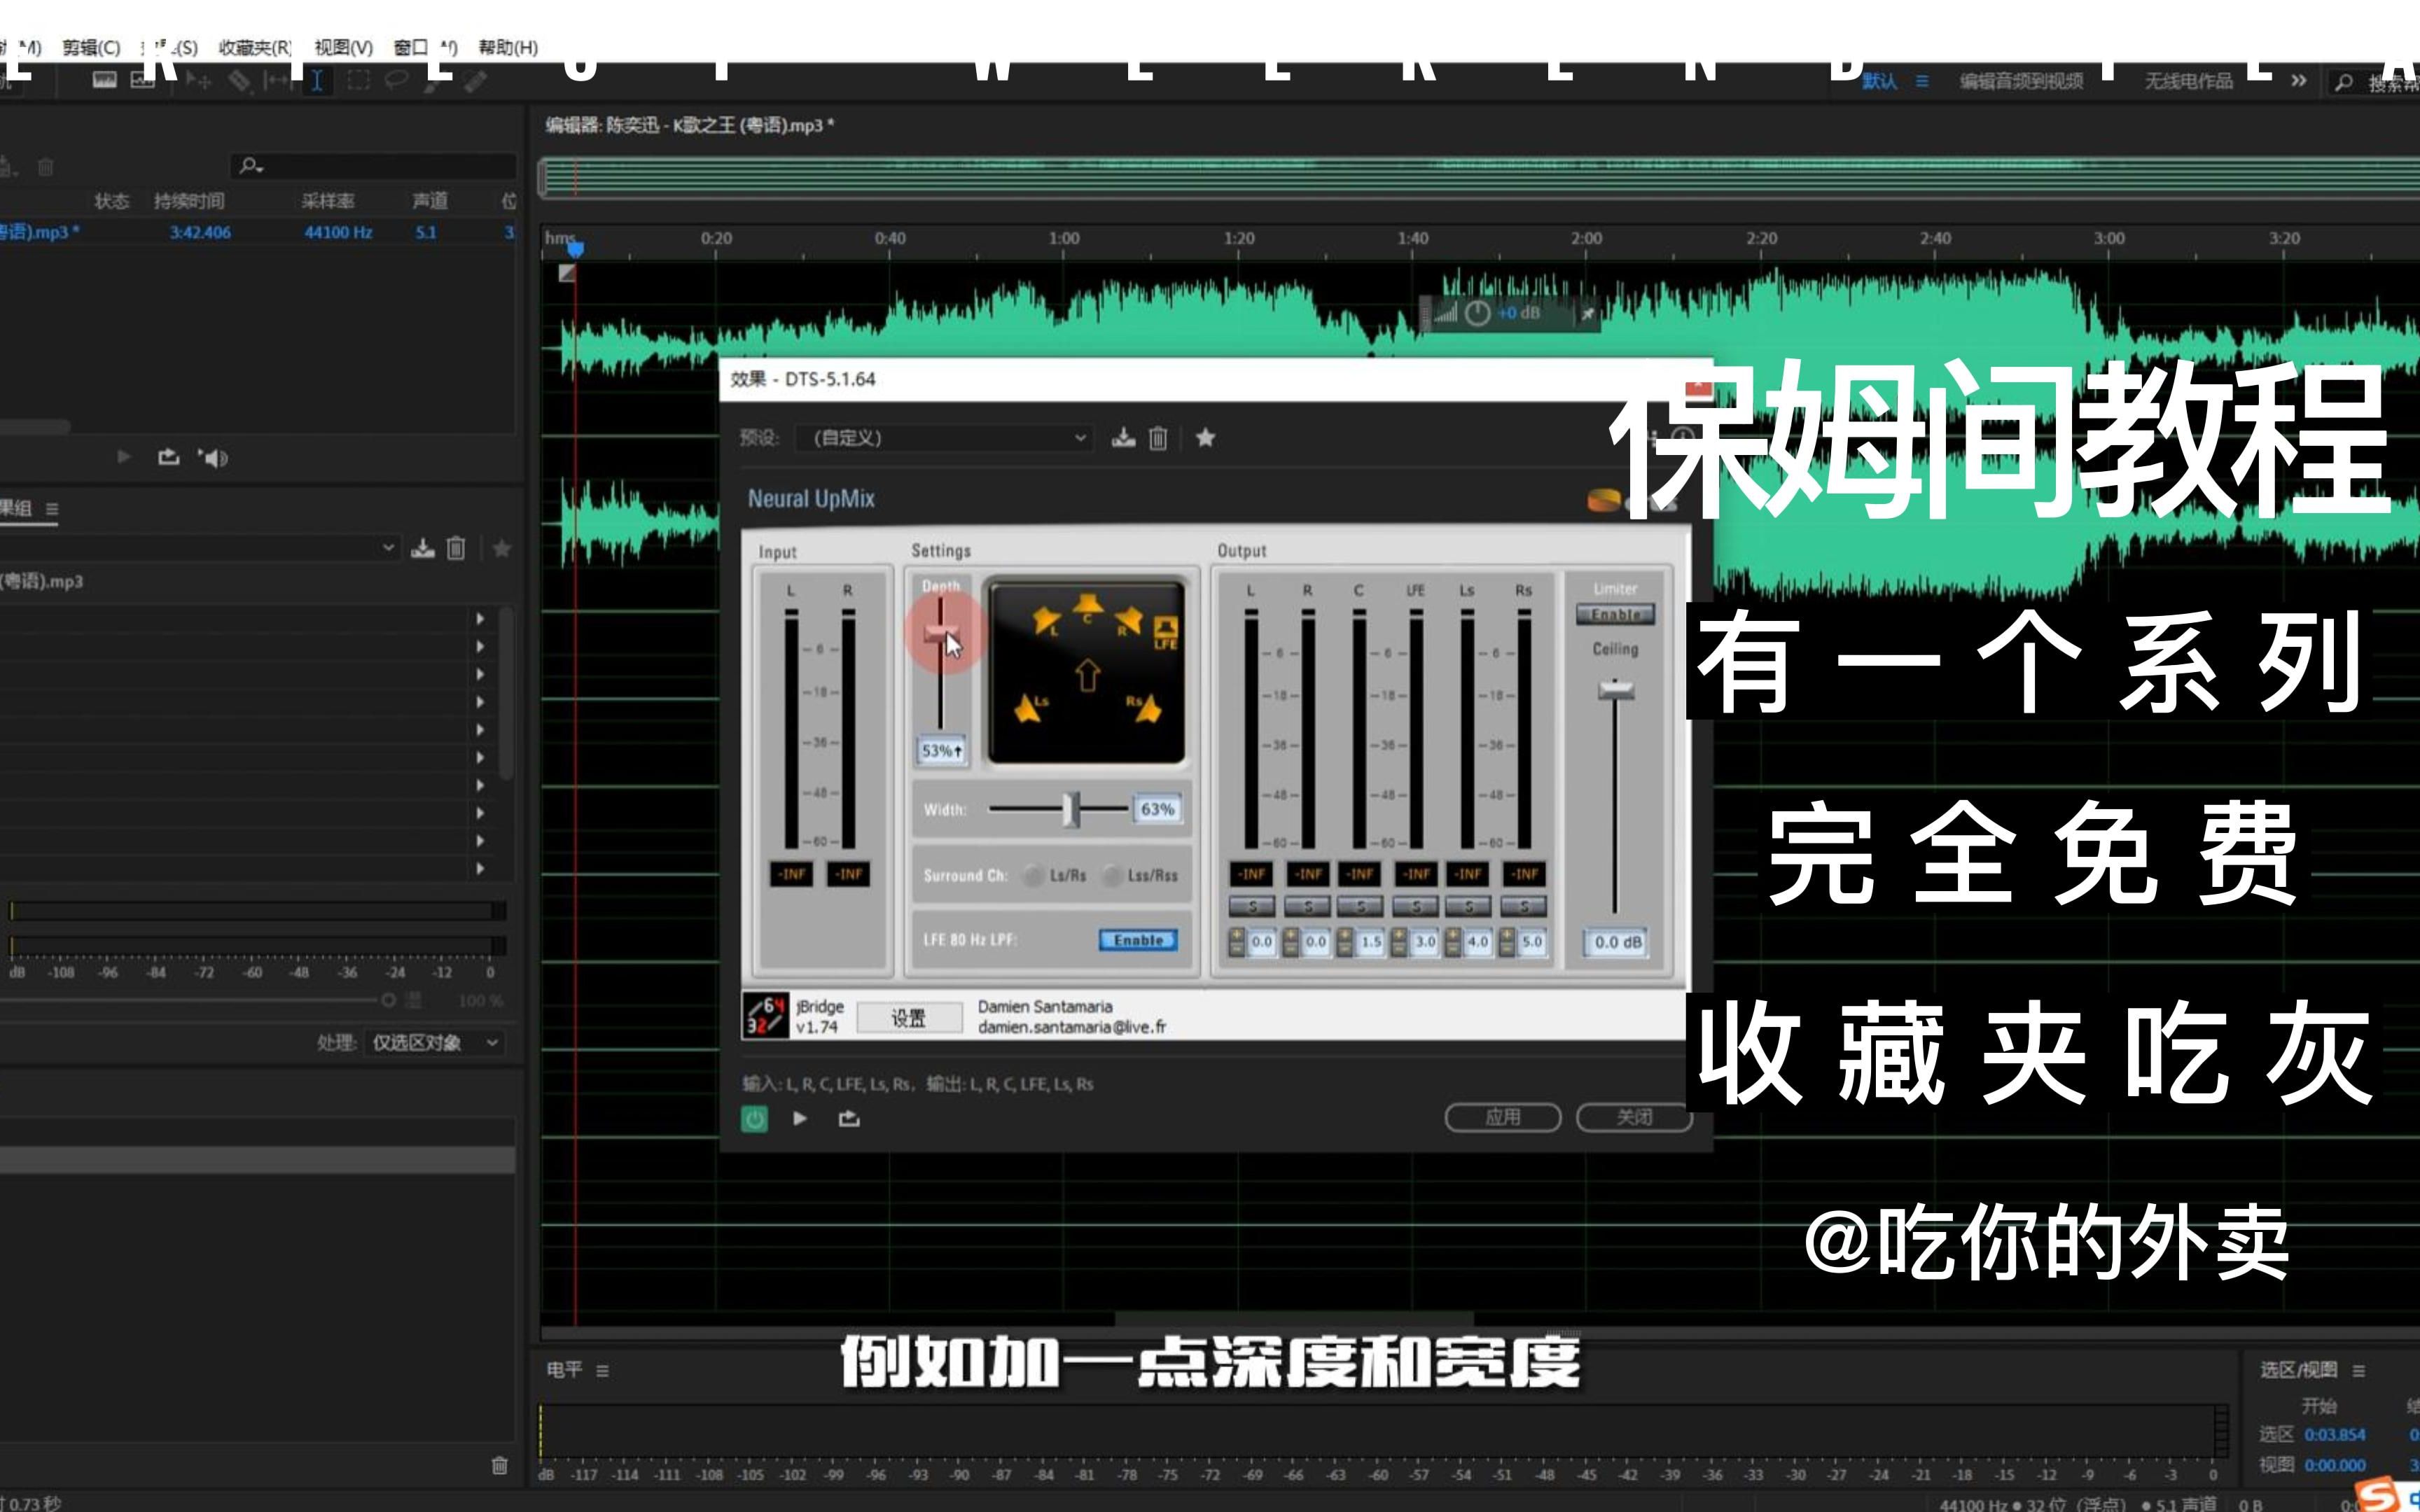Open the 处理 仅选区对象 dropdown
The height and width of the screenshot is (1512, 2420).
(434, 1043)
